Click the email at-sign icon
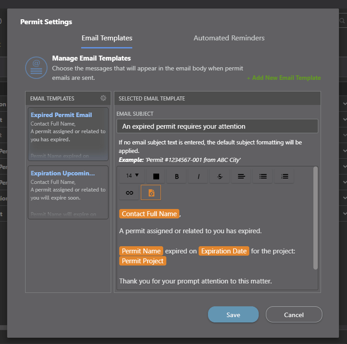This screenshot has width=347, height=344. click(36, 68)
